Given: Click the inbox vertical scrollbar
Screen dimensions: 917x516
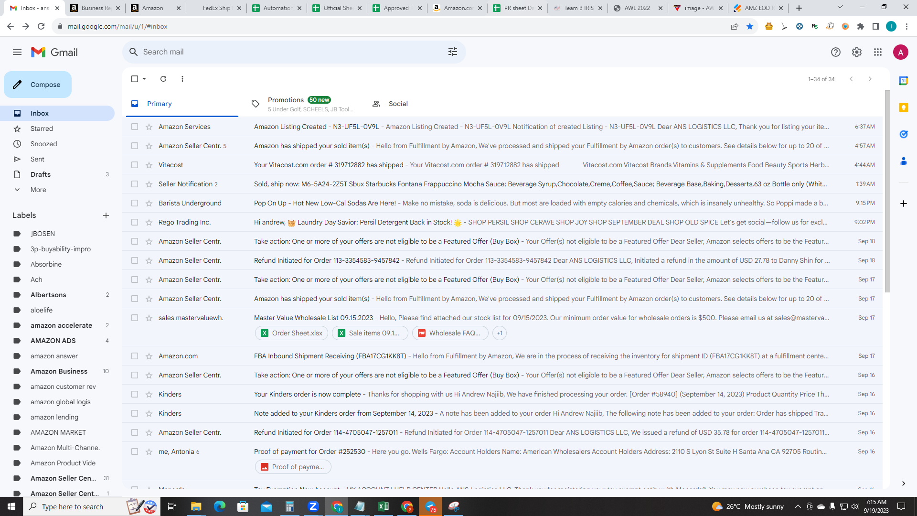Looking at the screenshot, I should [x=887, y=191].
